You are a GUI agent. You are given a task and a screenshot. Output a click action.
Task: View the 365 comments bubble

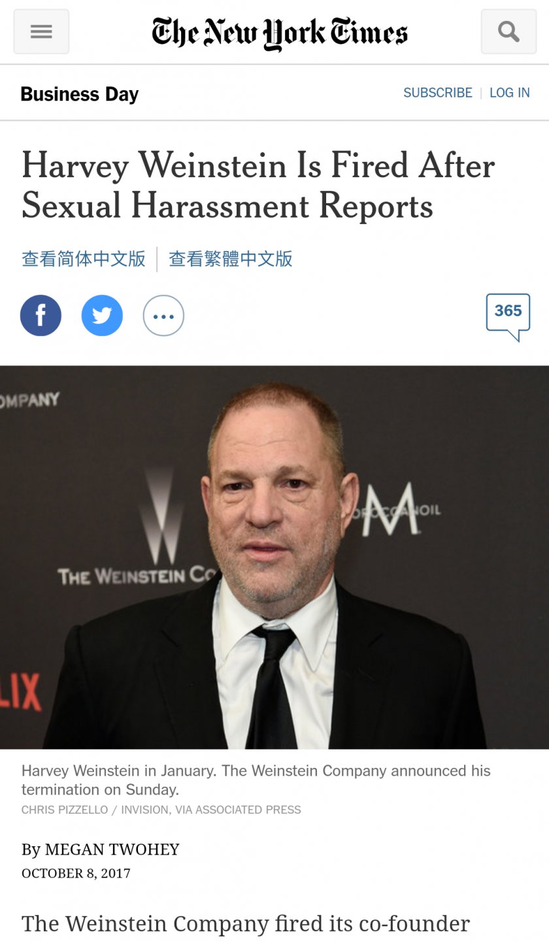tap(508, 317)
